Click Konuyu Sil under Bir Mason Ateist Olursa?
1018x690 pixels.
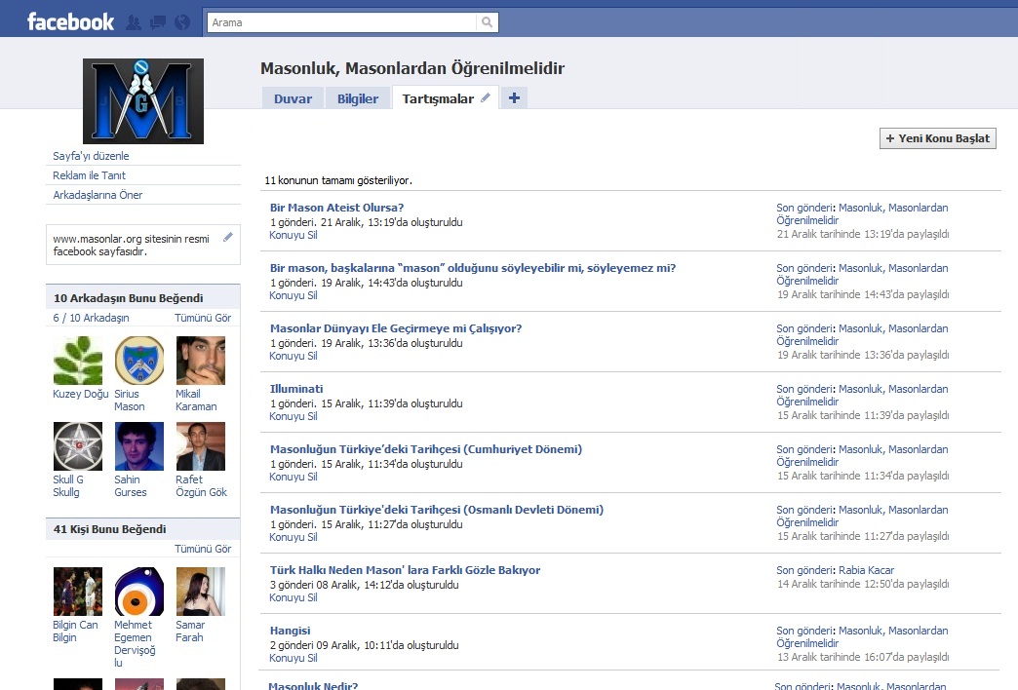click(294, 235)
